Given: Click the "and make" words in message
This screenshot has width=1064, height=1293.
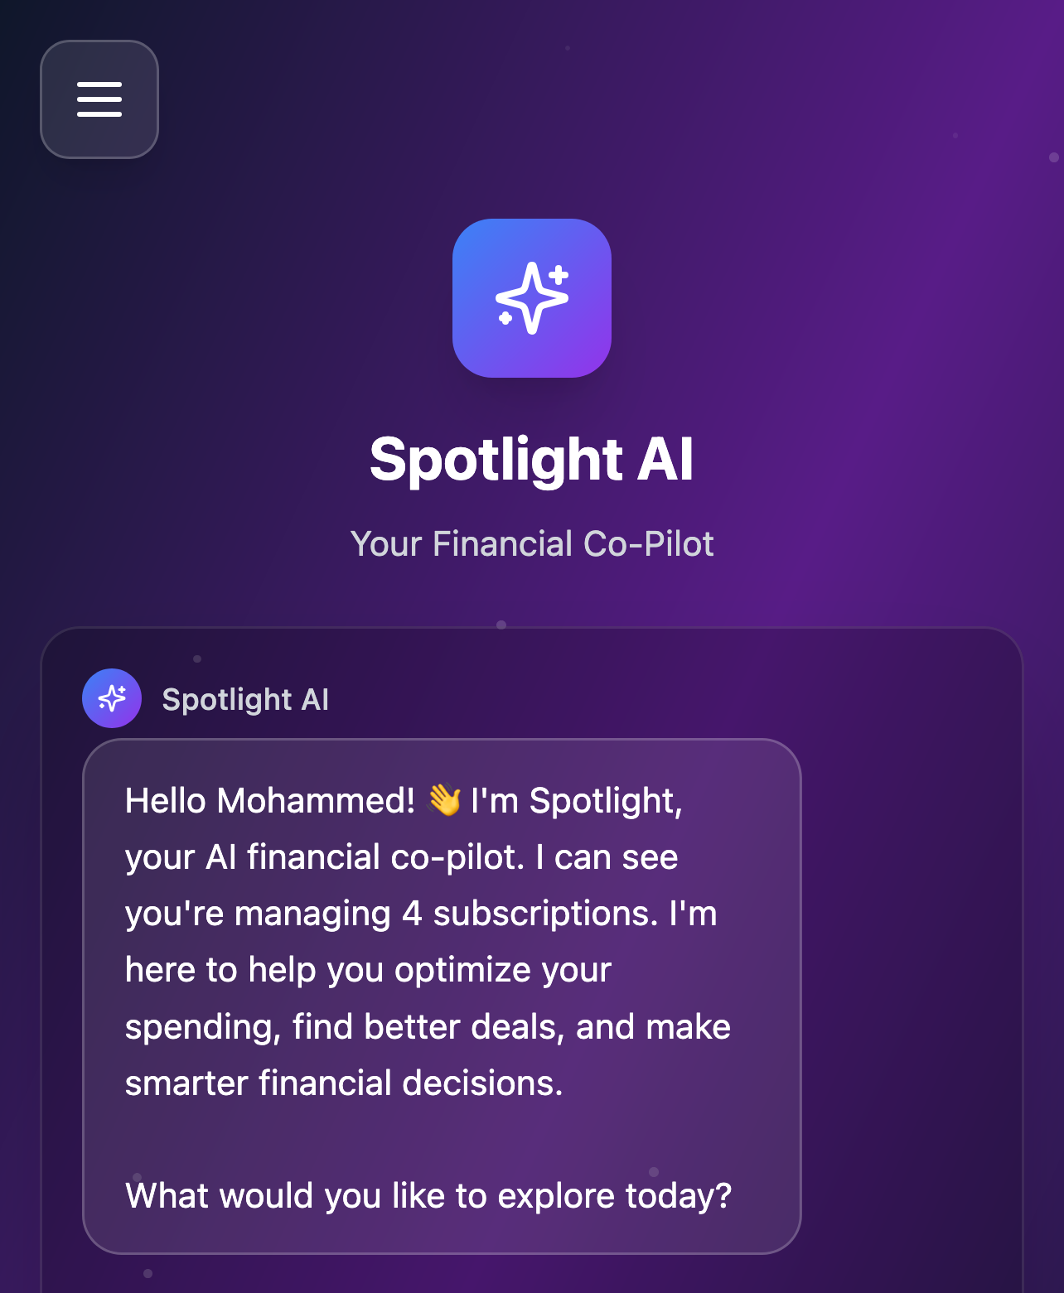Looking at the screenshot, I should point(653,1027).
